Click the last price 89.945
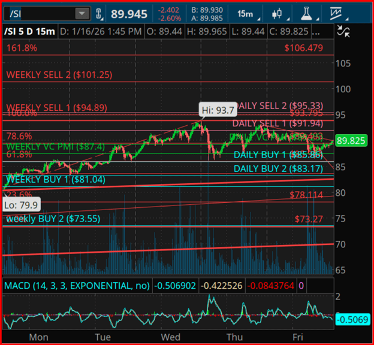This screenshot has height=345, width=374. coord(129,13)
